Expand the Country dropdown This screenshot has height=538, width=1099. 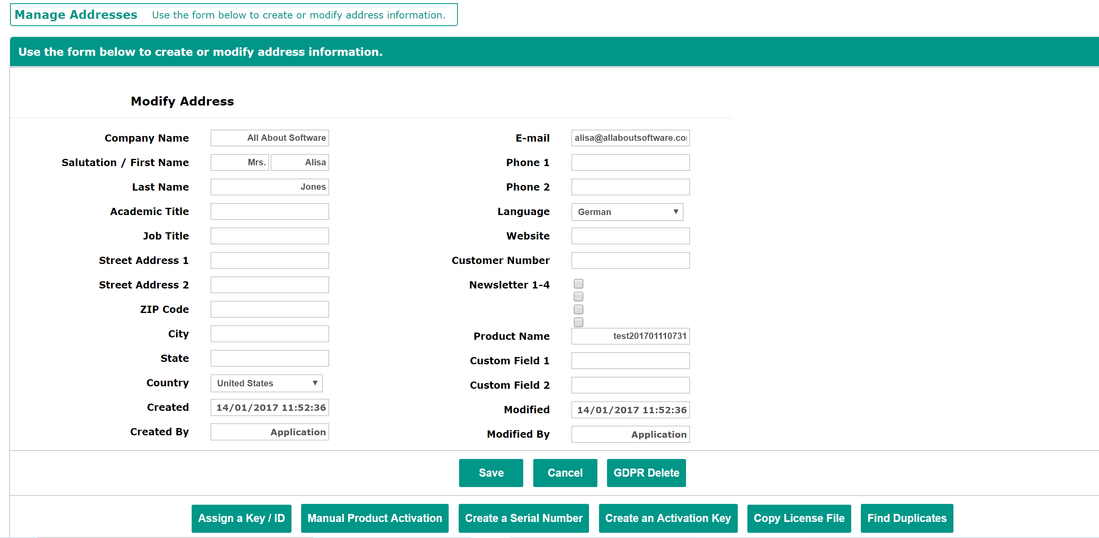tap(266, 384)
